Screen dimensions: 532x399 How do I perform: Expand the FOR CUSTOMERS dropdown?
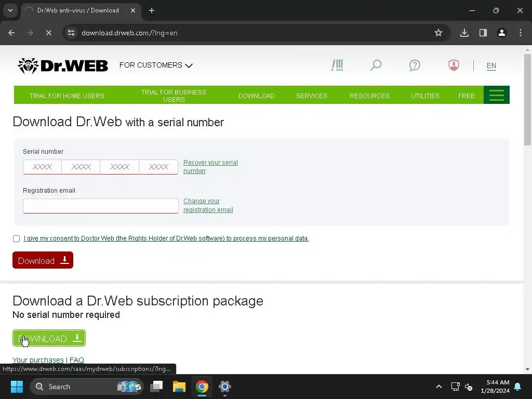156,65
